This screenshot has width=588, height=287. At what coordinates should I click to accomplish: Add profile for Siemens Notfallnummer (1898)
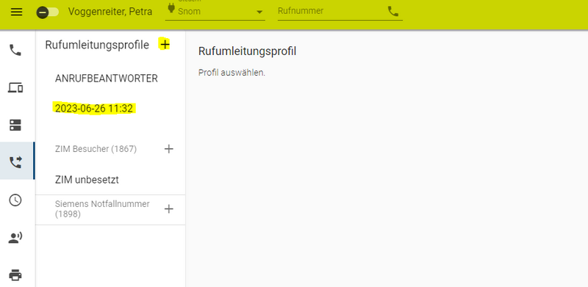tap(169, 208)
